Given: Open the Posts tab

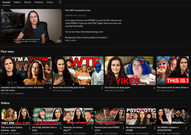Looking at the screenshot, I should click(50, 2).
